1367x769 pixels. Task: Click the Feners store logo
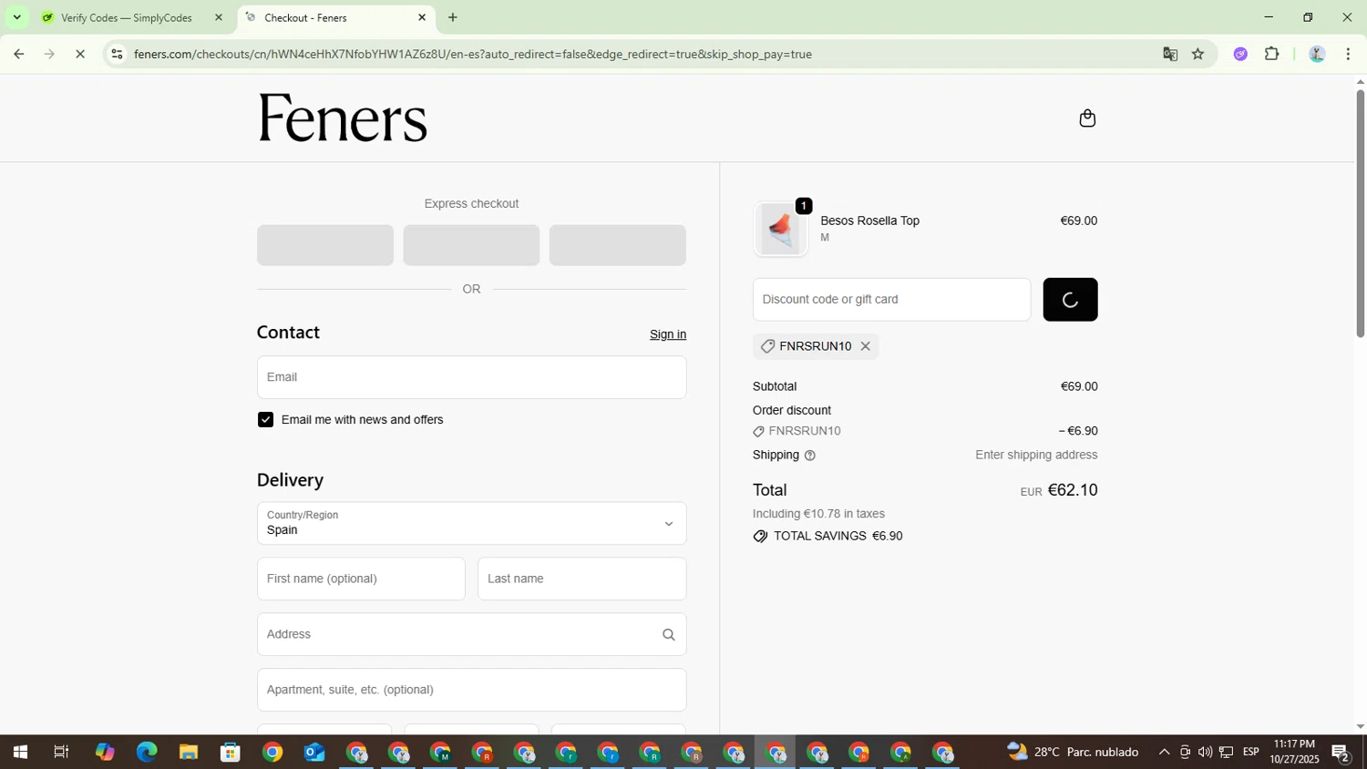(343, 118)
